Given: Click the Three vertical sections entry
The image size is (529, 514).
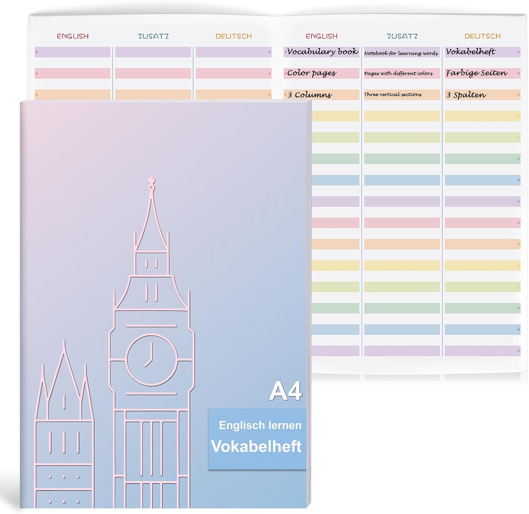Looking at the screenshot, I should click(x=393, y=94).
